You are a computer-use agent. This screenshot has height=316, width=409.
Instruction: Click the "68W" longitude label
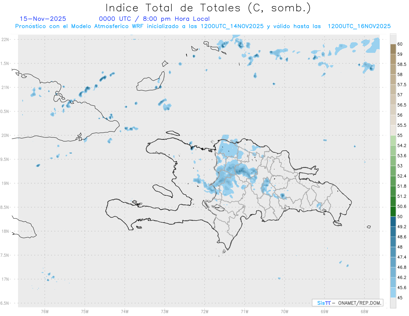point(364,311)
